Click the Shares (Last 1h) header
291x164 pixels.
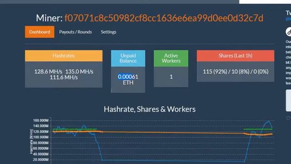tap(236, 56)
